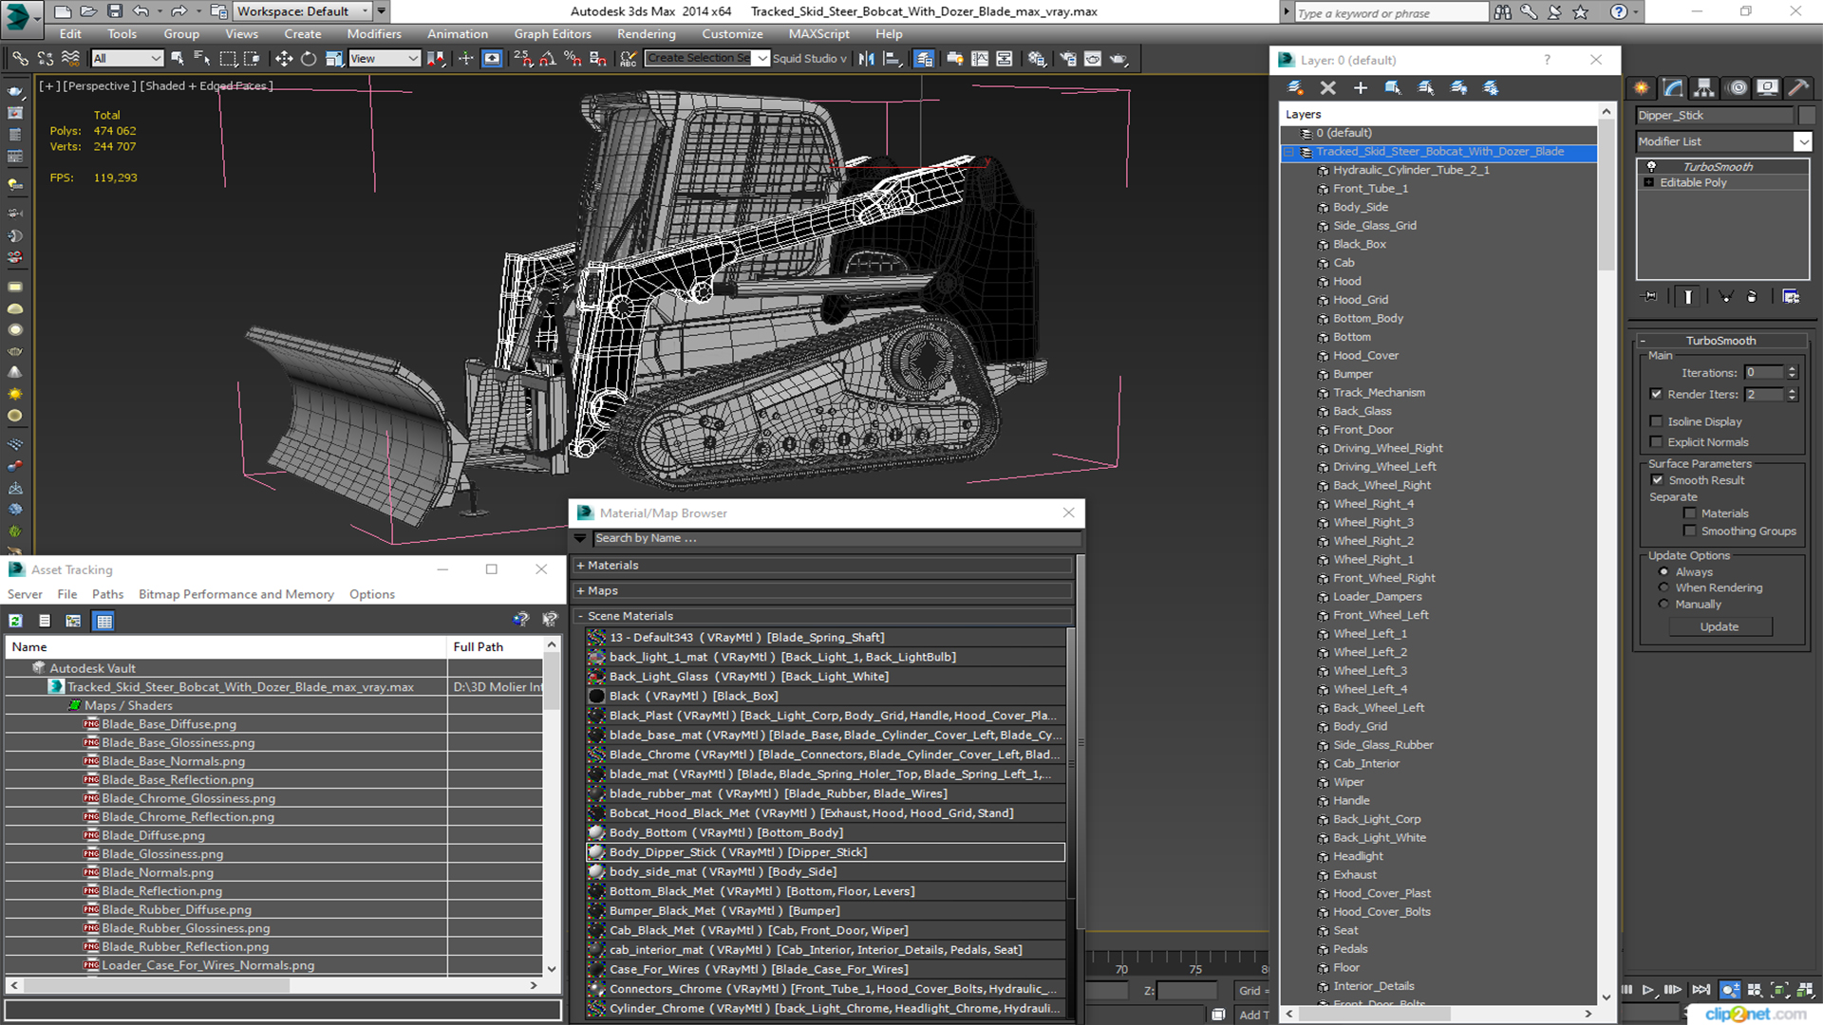This screenshot has height=1025, width=1823.
Task: Select the When Rendering update option
Action: click(1663, 587)
